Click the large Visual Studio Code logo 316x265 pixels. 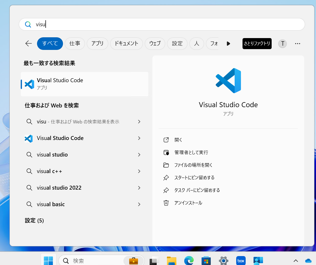[228, 81]
